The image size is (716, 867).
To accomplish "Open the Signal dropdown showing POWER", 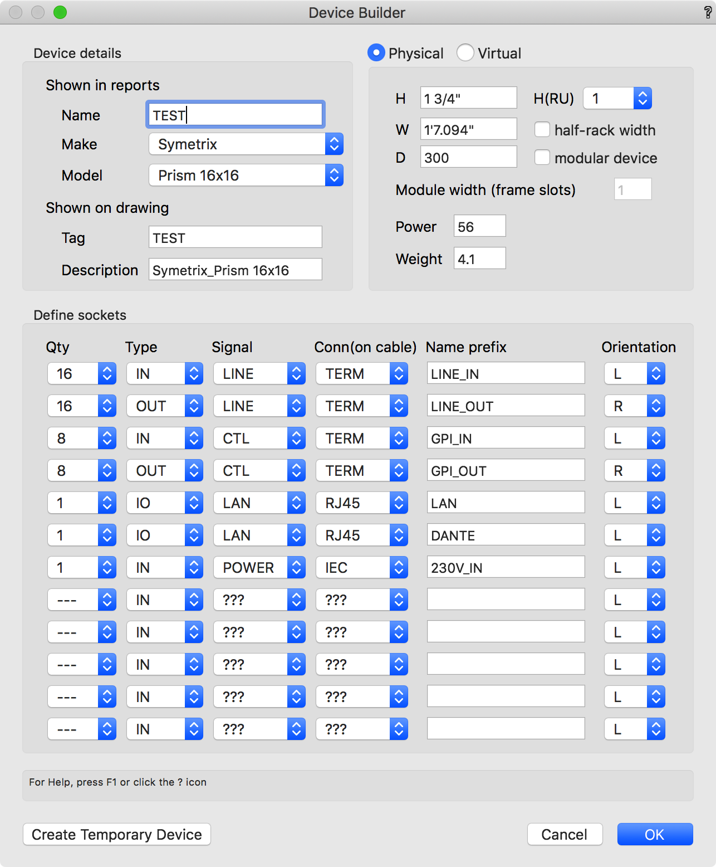I will pyautogui.click(x=259, y=568).
